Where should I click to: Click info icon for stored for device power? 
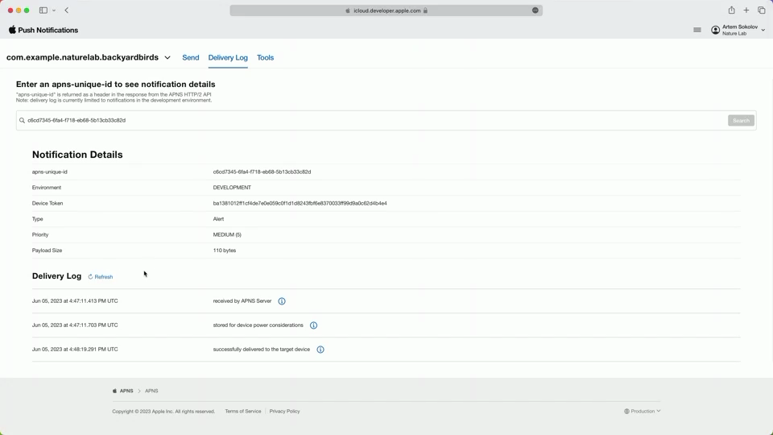point(313,325)
